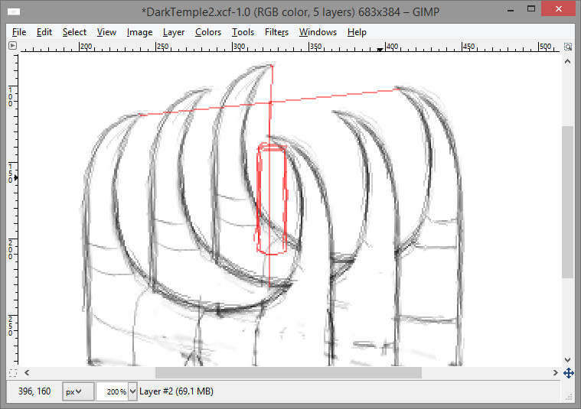Click the vertical scrollbar down arrow

tap(568, 360)
